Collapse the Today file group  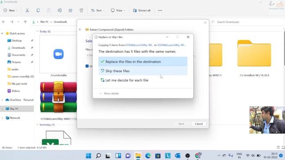coord(37,32)
